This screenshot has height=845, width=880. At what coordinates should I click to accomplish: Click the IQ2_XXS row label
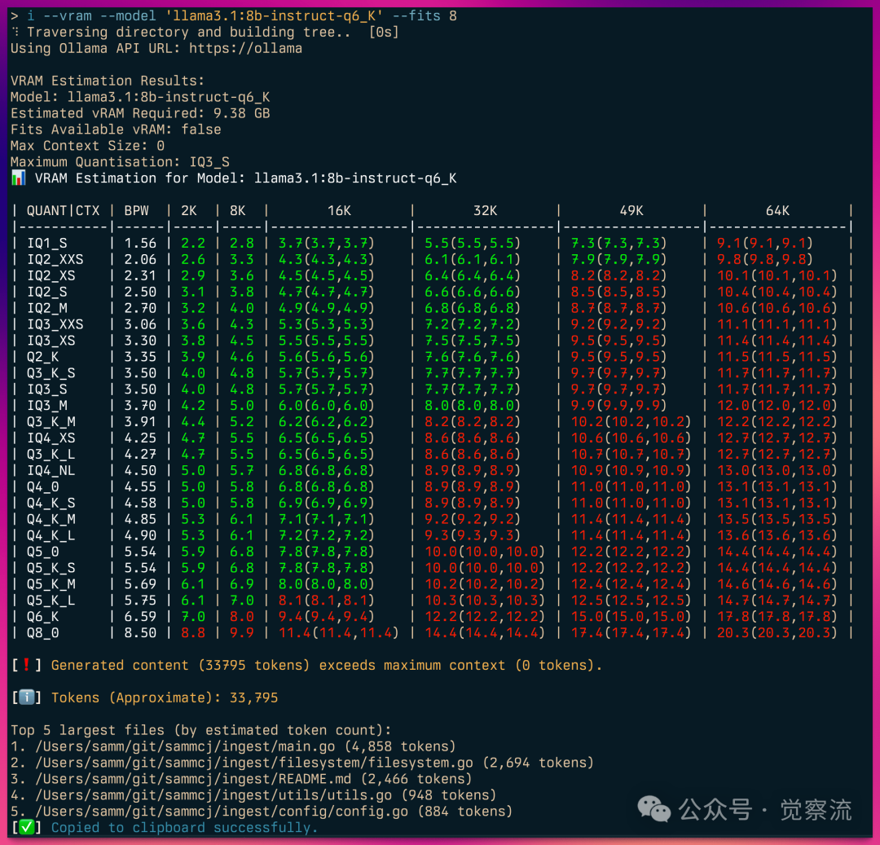click(x=55, y=260)
